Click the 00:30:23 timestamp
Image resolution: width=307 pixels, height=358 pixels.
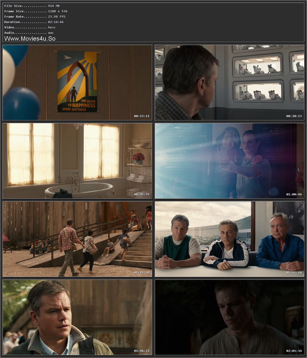294,116
